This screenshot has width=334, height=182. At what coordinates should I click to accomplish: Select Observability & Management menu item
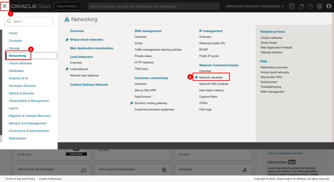point(29,101)
